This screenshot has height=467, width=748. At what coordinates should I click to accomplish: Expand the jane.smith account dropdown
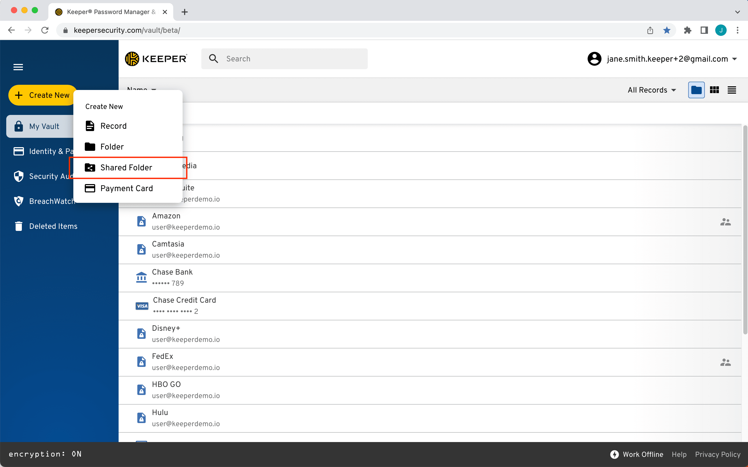pyautogui.click(x=734, y=59)
